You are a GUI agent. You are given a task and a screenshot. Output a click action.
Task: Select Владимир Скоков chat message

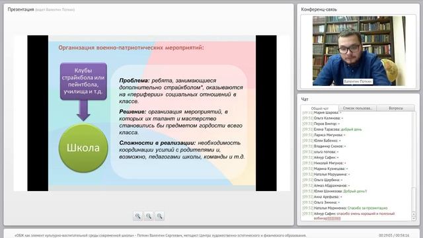(x=324, y=146)
